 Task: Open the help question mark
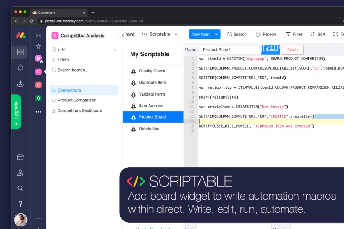pos(20,204)
